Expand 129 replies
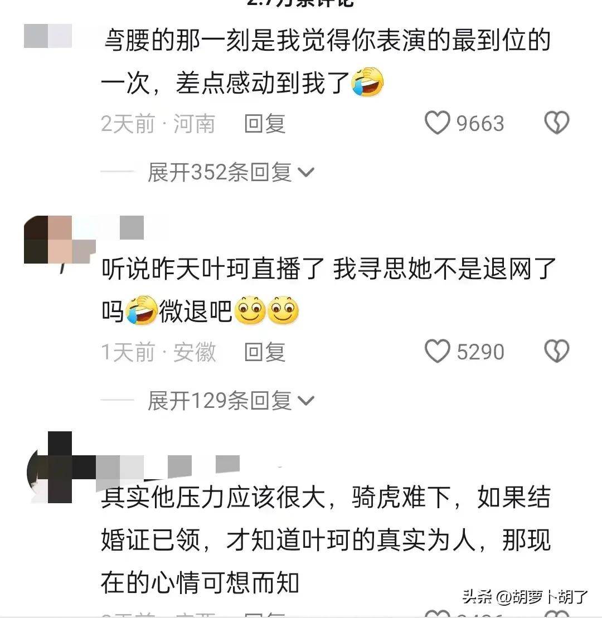Screen dimensions: 602x618 pos(231,401)
